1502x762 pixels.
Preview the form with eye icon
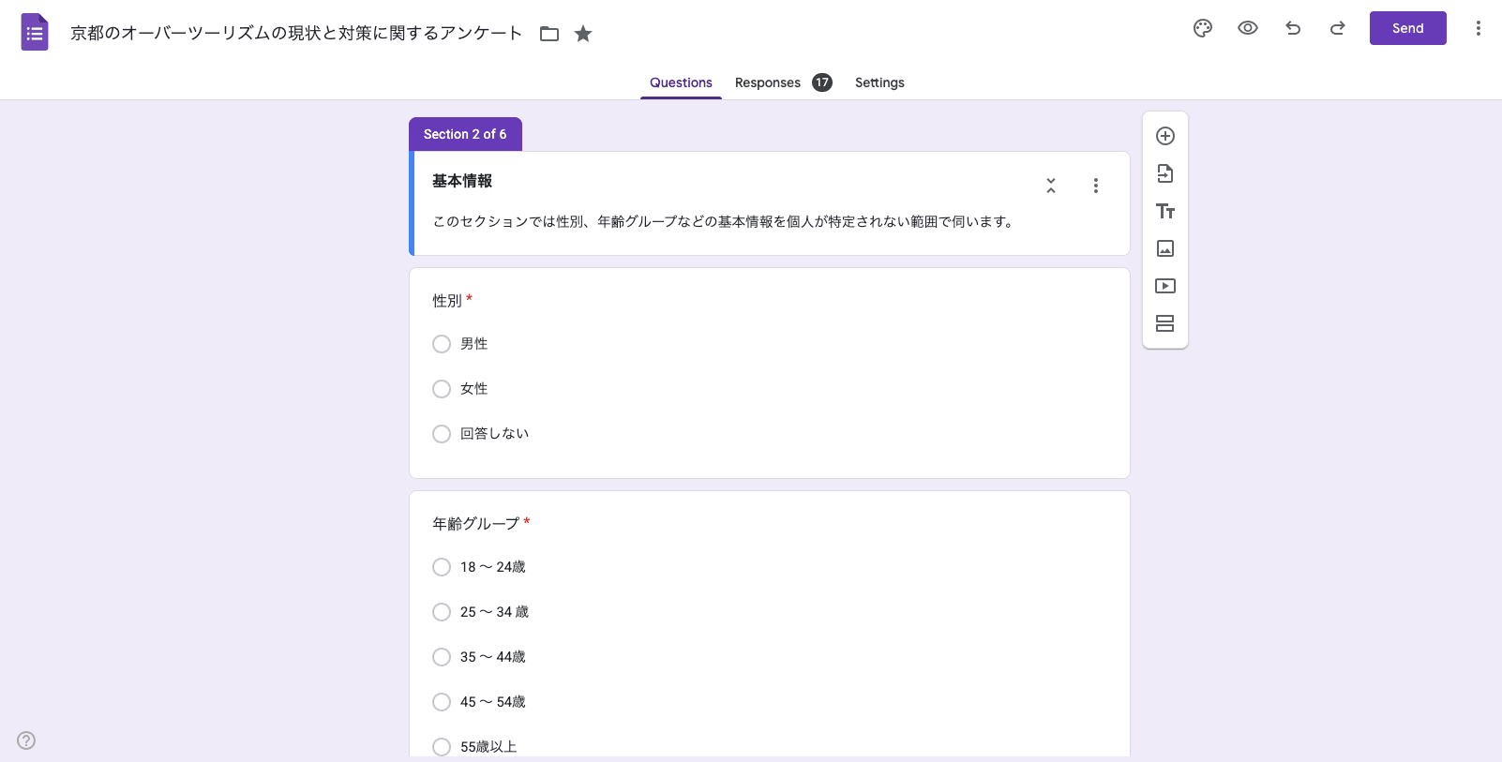click(1248, 28)
